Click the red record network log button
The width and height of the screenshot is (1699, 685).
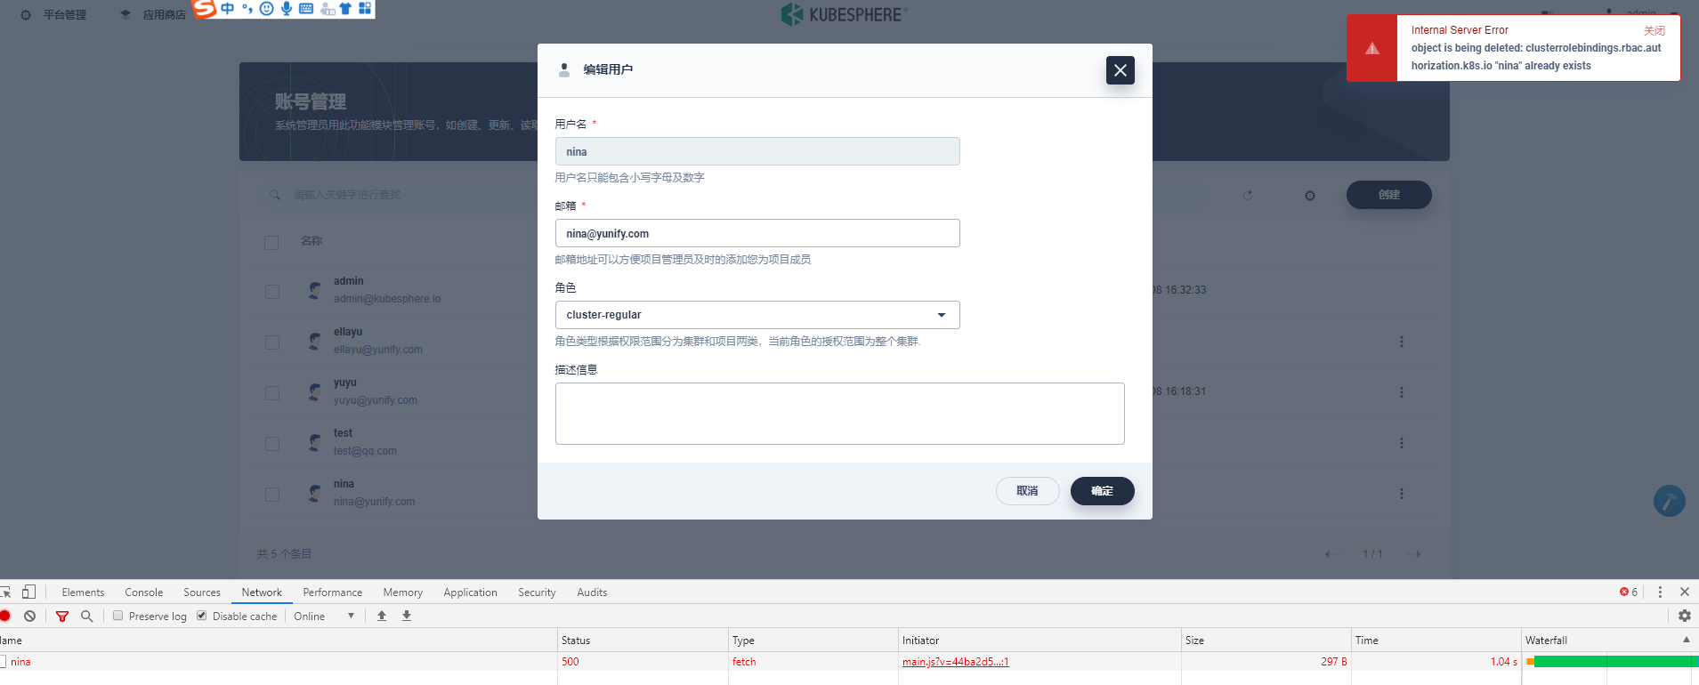pyautogui.click(x=5, y=616)
